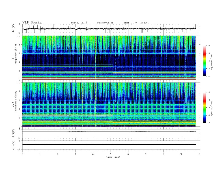Click the "6" time axis tick label

128,154
